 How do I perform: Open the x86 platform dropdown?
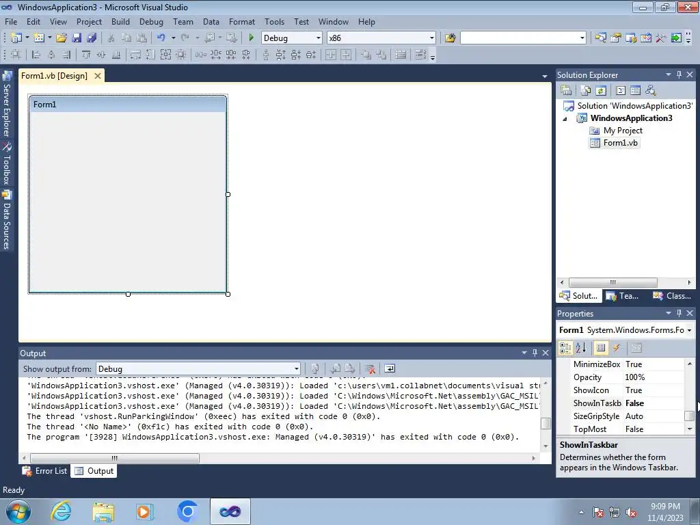432,38
